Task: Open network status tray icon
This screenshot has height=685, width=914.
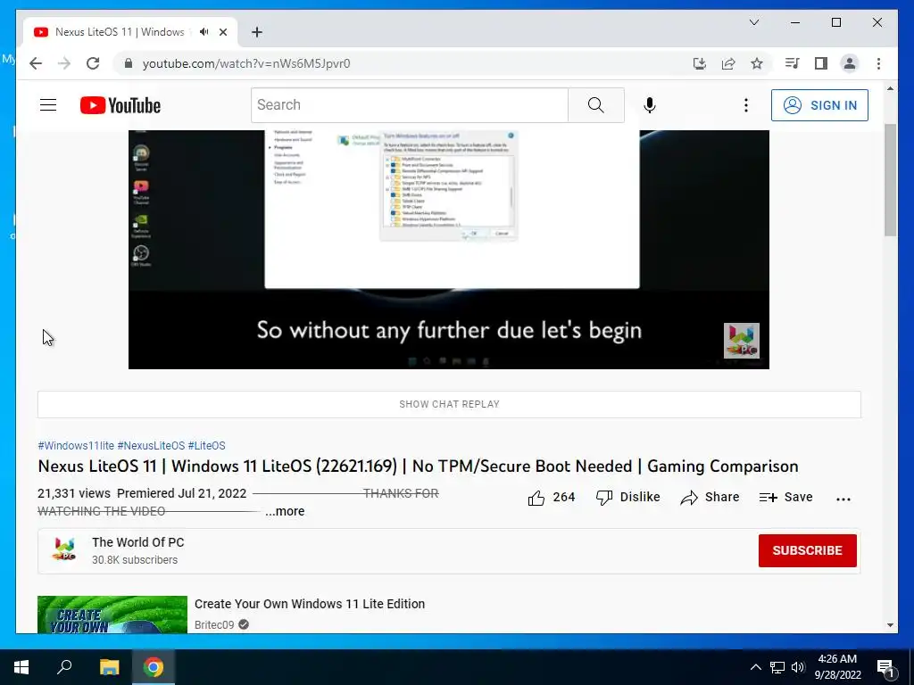Action: coord(777,667)
